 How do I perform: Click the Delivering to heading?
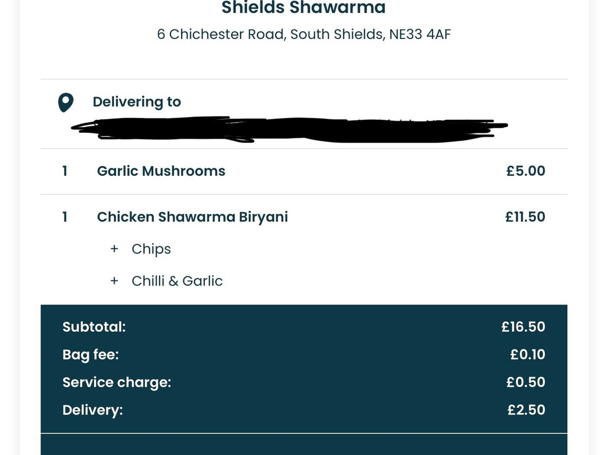[x=136, y=102]
